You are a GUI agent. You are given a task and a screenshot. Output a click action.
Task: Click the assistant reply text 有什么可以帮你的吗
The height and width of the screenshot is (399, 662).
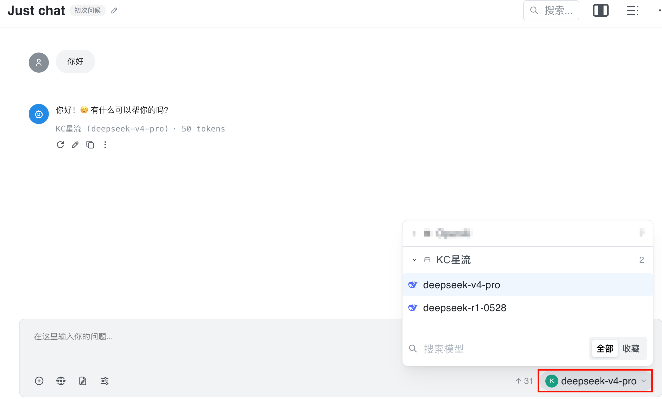130,110
